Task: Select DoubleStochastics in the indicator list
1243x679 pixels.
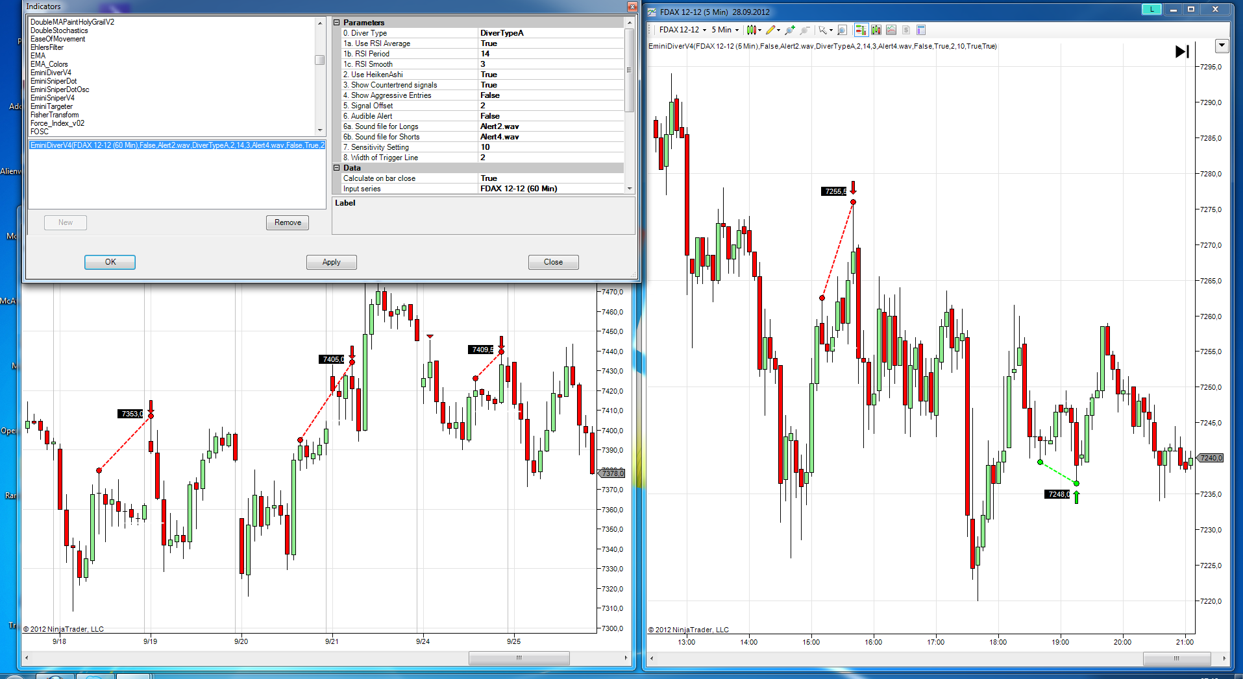Action: (59, 30)
